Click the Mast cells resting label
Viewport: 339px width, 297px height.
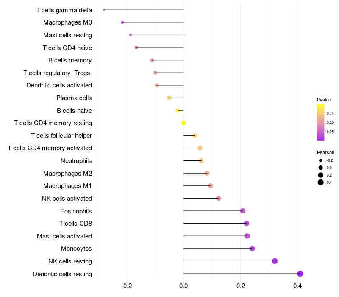pos(67,35)
